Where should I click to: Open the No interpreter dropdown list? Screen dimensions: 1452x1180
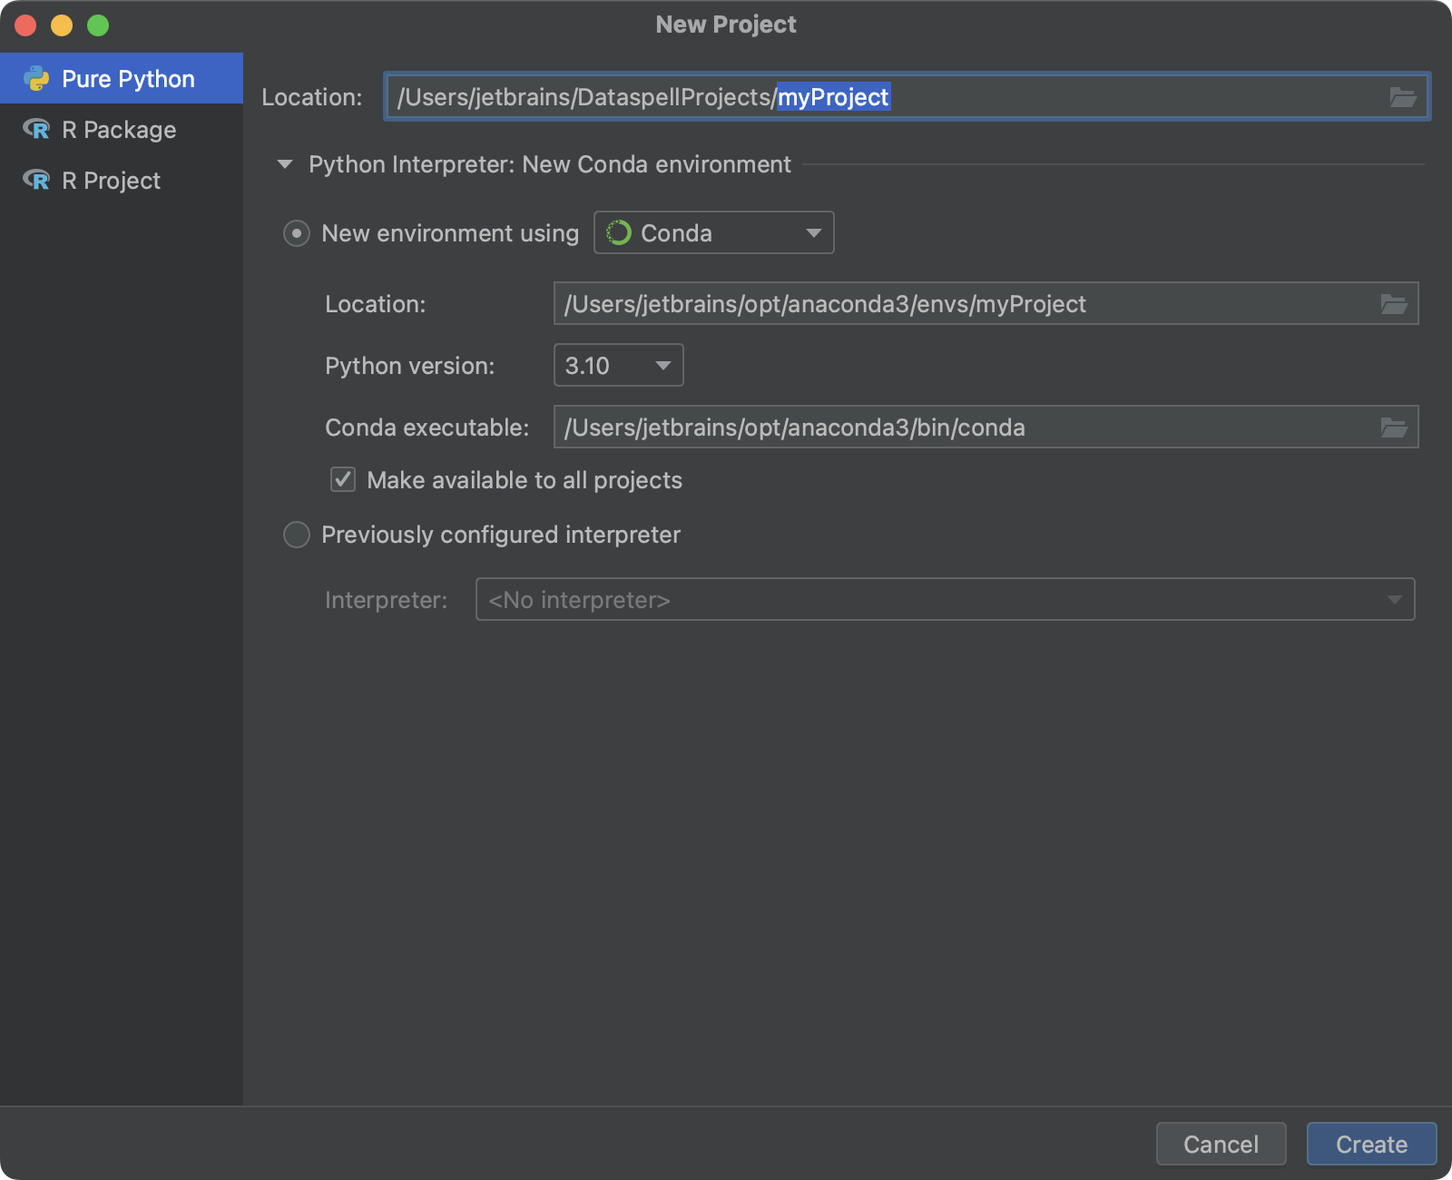pos(944,600)
